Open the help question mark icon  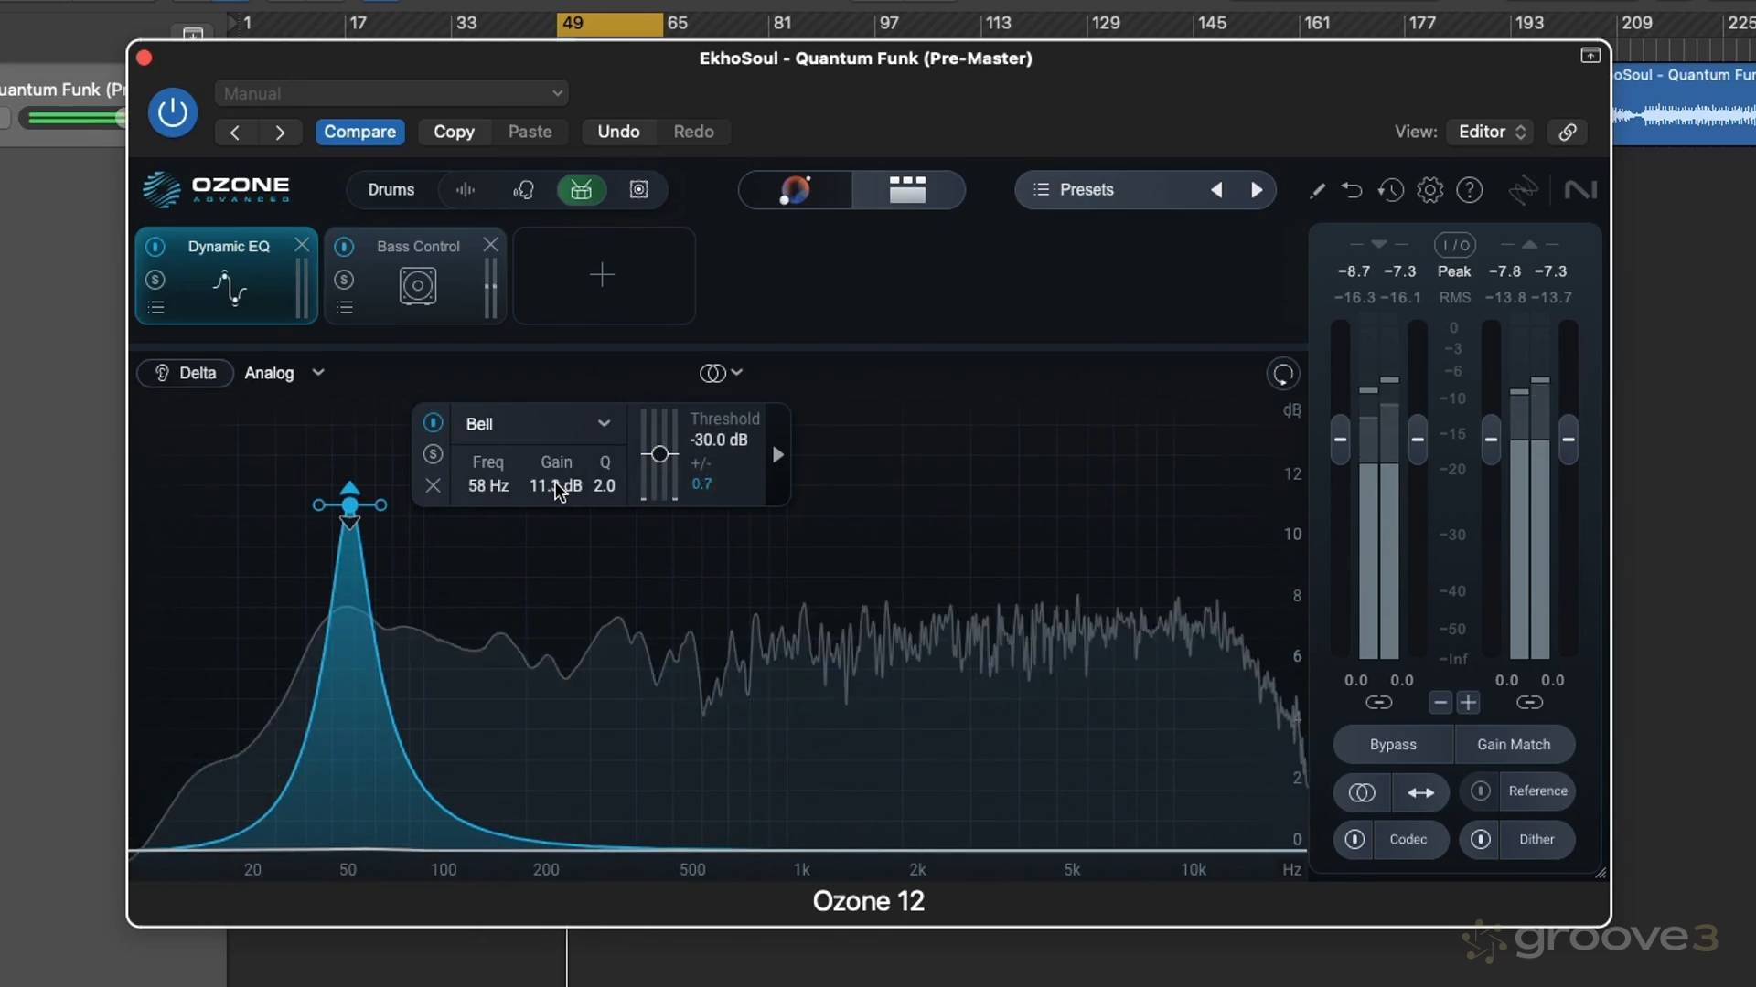point(1469,190)
